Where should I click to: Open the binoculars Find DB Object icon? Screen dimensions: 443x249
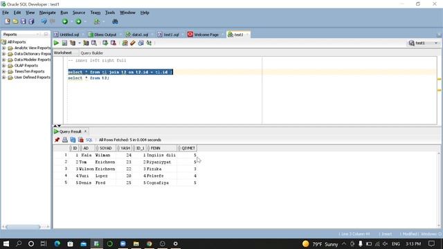tap(115, 21)
